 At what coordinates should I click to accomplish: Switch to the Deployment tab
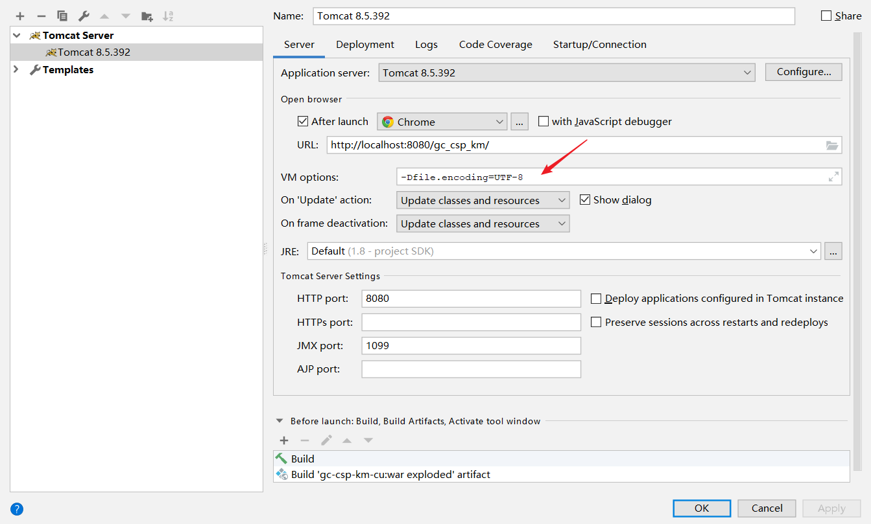tap(365, 45)
